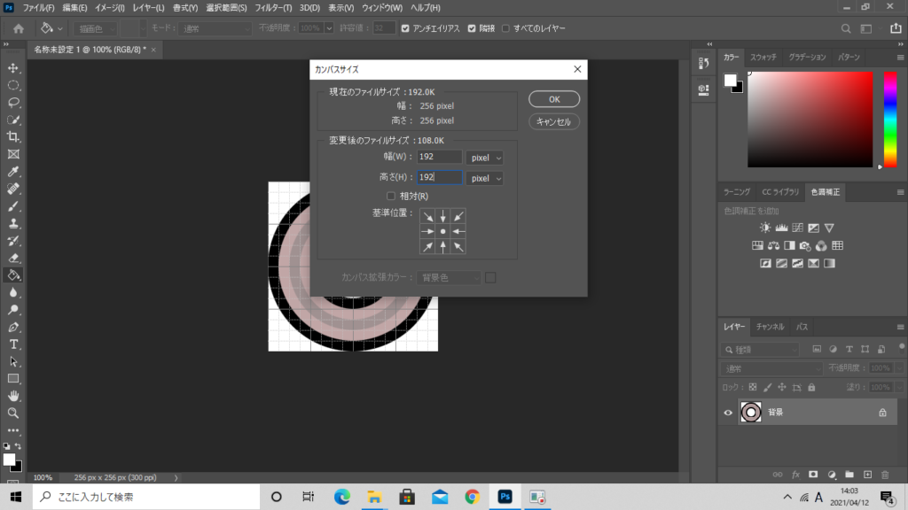Switch to the CC ライブラリ tab
The height and width of the screenshot is (510, 908).
click(x=780, y=192)
